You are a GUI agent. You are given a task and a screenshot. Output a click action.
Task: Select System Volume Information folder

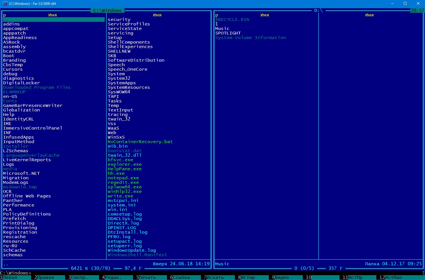click(x=251, y=38)
